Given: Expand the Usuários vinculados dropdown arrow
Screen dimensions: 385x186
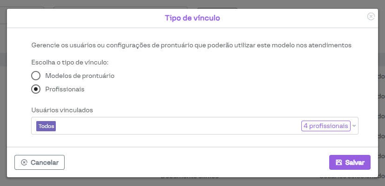Looking at the screenshot, I should tap(354, 126).
